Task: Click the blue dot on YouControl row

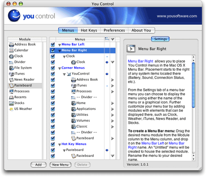Action: point(107,74)
